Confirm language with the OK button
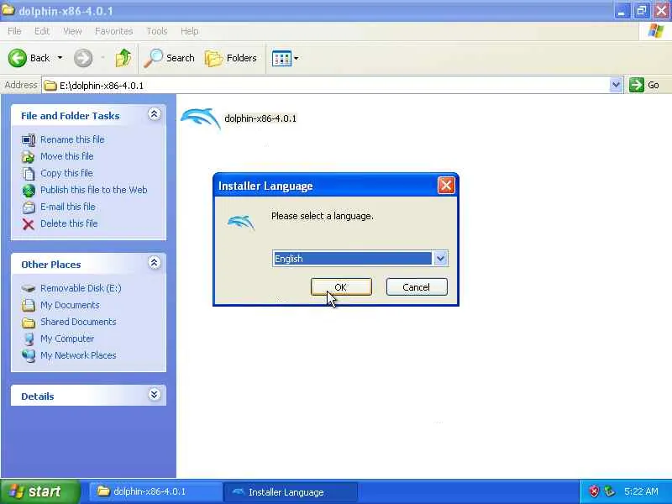 (341, 286)
